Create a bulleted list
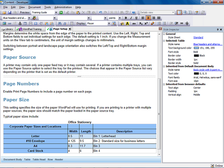The width and height of the screenshot is (224, 168). 164,23
